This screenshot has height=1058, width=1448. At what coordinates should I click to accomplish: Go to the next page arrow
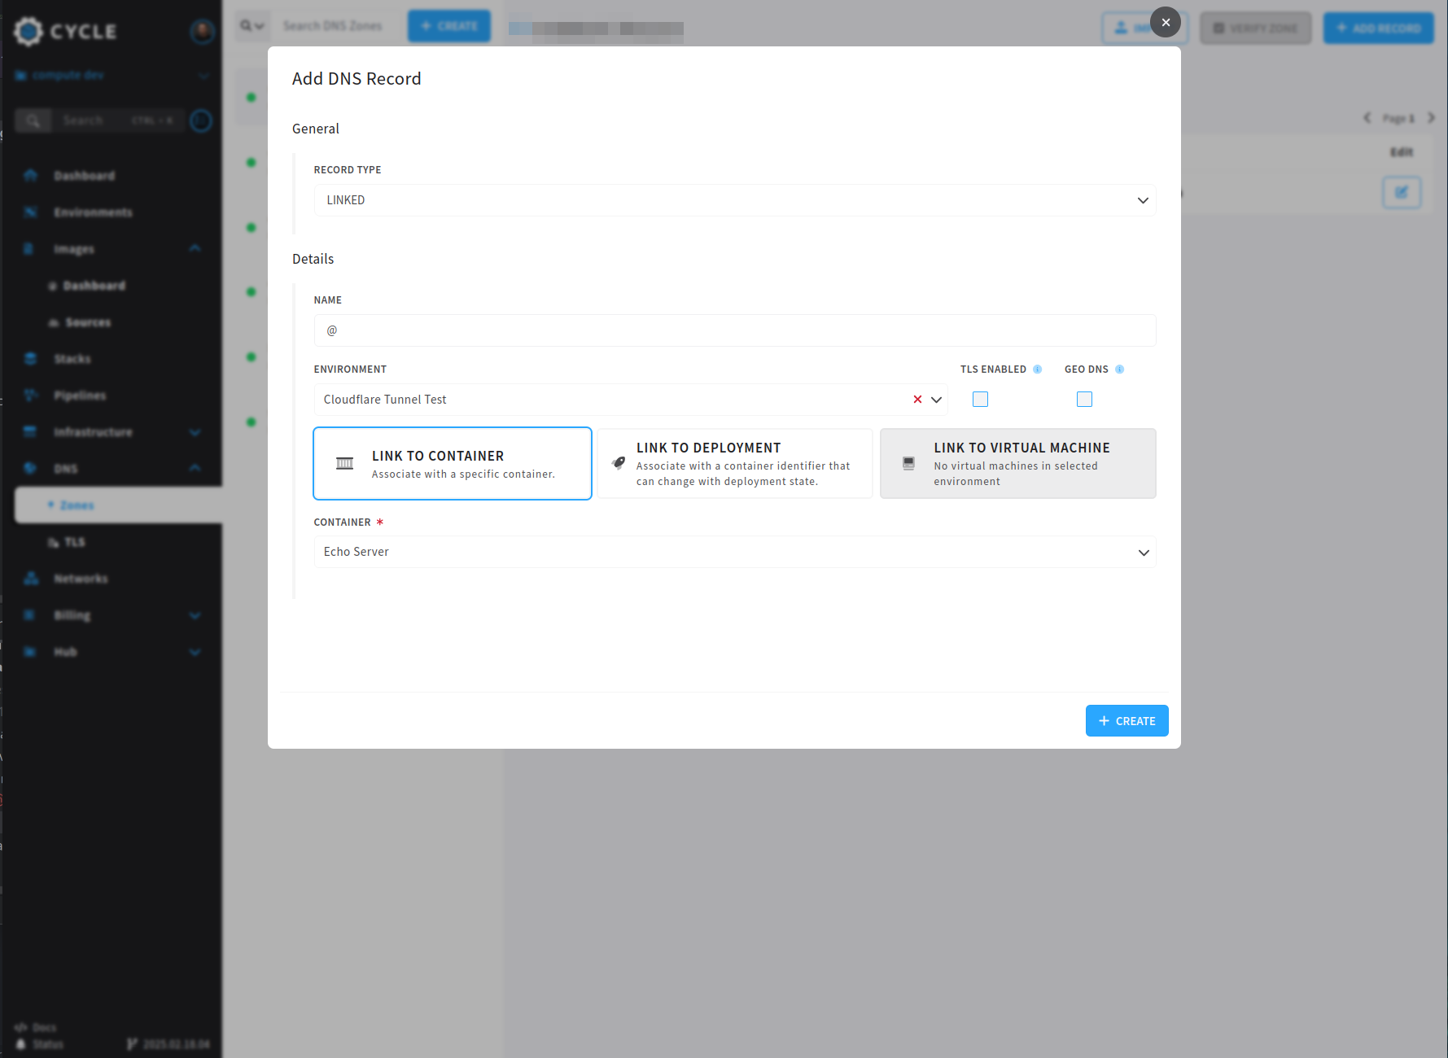(x=1431, y=118)
